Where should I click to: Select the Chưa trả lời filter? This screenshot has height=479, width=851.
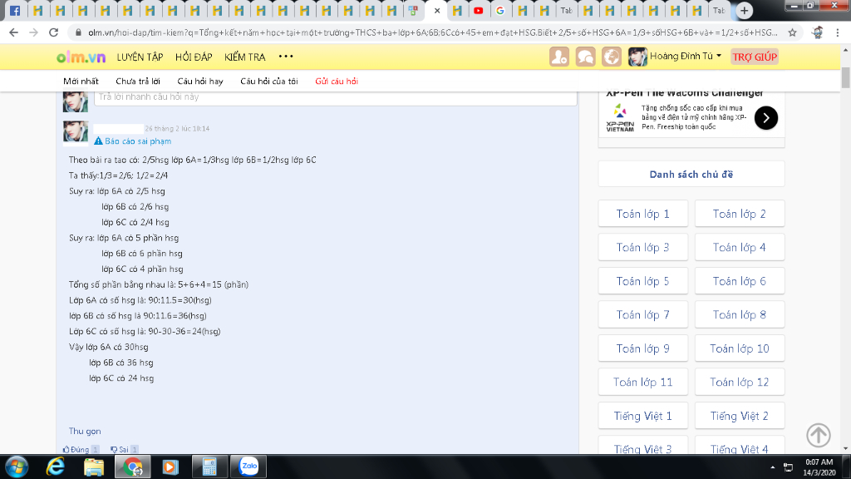tap(138, 81)
